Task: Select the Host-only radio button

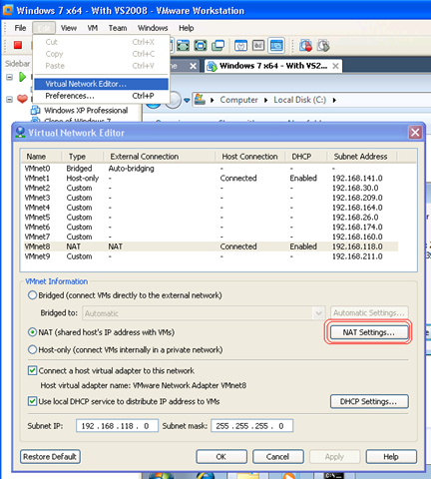Action: point(32,349)
